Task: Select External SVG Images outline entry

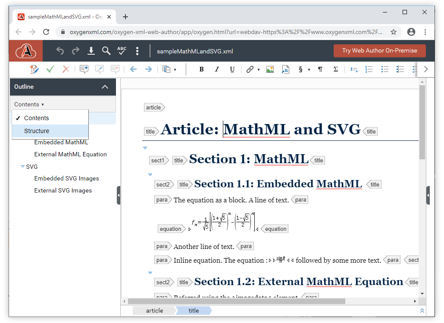Action: click(x=63, y=191)
